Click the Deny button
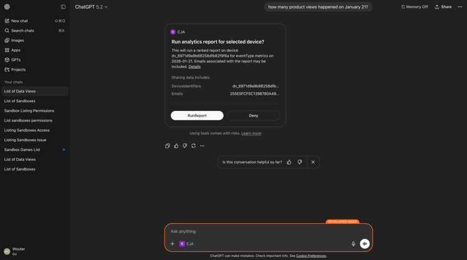467x260 pixels. tap(253, 116)
